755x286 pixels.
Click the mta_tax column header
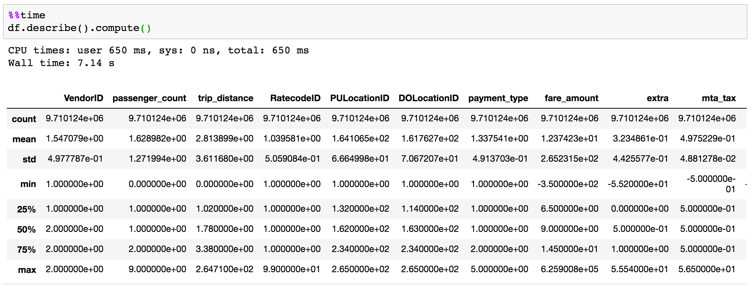click(718, 98)
